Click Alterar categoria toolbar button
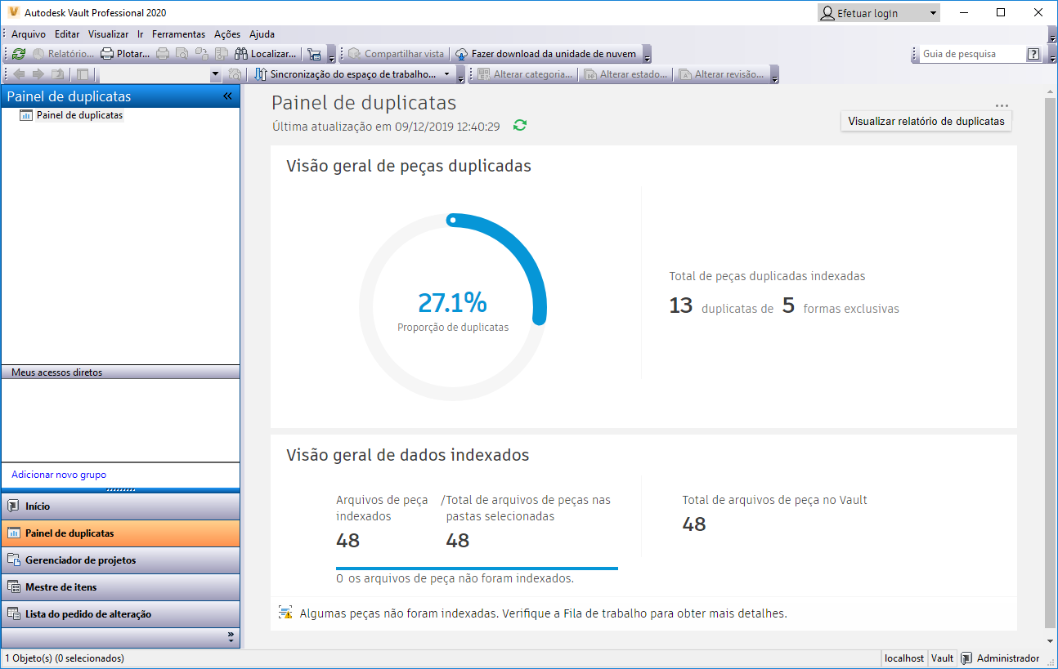 [525, 74]
